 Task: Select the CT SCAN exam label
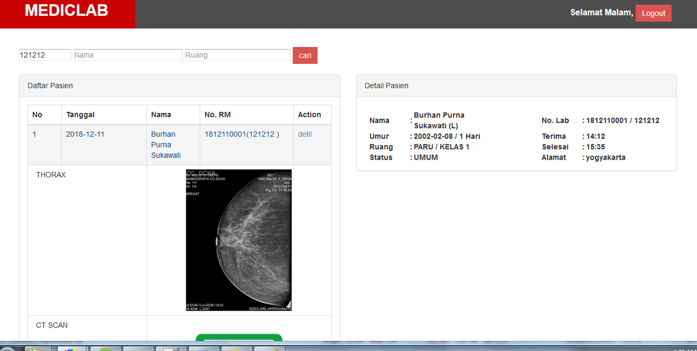pos(52,325)
